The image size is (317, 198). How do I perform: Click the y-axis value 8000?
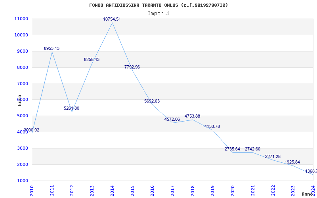point(23,67)
